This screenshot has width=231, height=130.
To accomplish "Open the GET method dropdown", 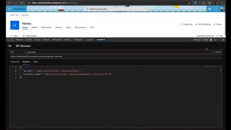I will 18,52.
